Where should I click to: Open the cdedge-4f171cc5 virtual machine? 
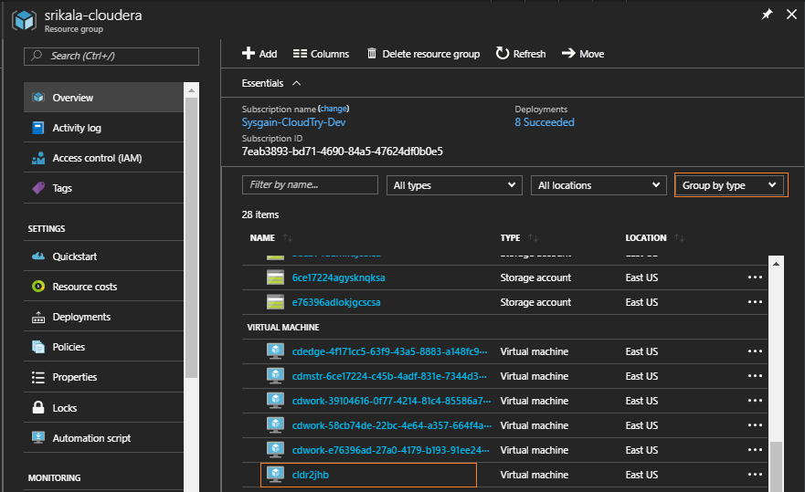389,351
